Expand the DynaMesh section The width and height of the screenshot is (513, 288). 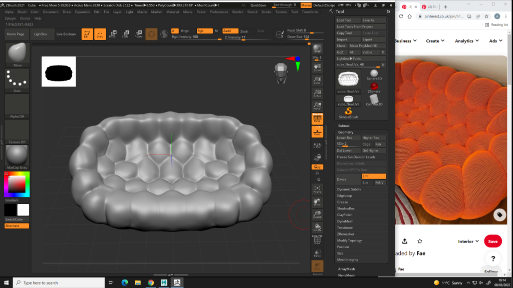(345, 221)
